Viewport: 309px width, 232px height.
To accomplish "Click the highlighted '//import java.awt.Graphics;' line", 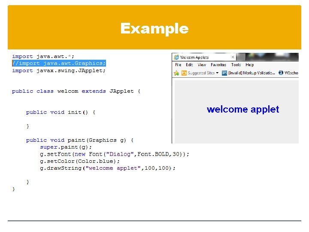I will pos(59,63).
